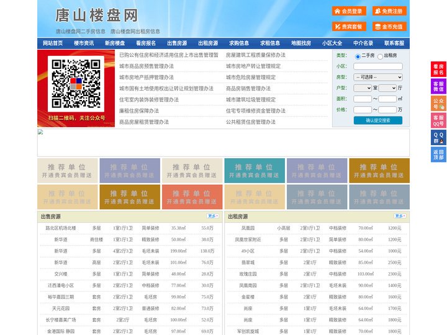Screen dimensions: 447x335
Task: Open 凤凰世家附近 rental listing
Action: [248, 239]
